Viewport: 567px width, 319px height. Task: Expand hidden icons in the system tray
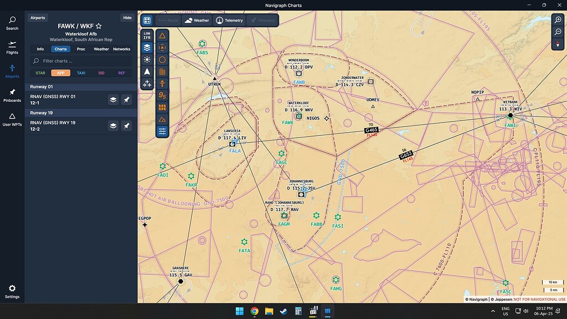[492, 312]
